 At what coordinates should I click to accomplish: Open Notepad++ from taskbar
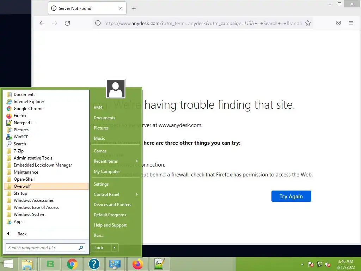(x=160, y=264)
